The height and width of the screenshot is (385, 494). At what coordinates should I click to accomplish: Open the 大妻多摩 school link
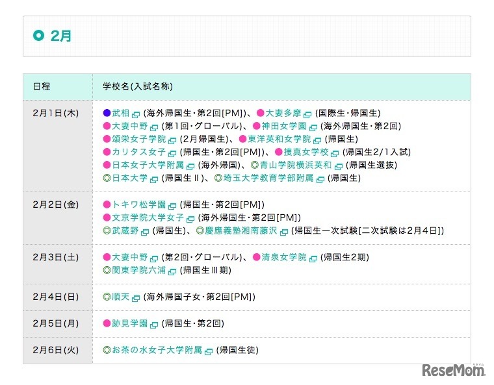[x=283, y=113]
